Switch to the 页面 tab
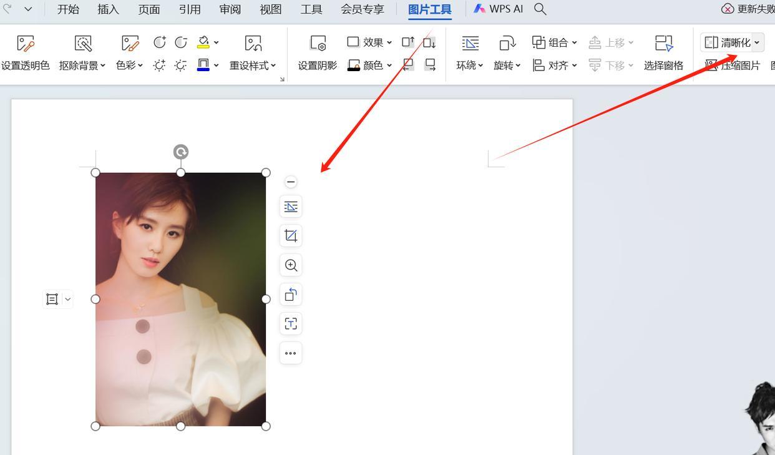 149,9
